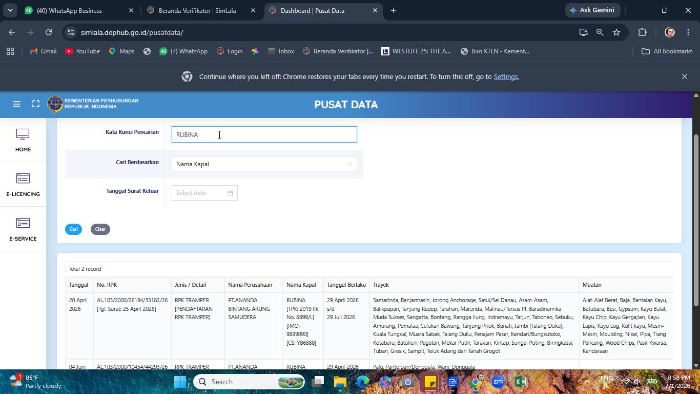Close the Beranda Verifikator tab

(x=253, y=10)
